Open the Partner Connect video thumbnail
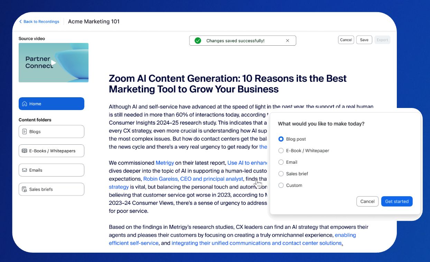Image resolution: width=430 pixels, height=262 pixels. (x=54, y=63)
